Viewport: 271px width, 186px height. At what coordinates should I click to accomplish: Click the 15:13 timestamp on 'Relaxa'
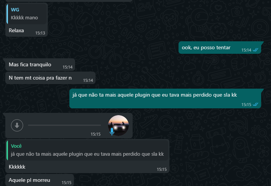tap(40, 33)
